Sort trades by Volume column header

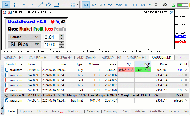(92, 64)
